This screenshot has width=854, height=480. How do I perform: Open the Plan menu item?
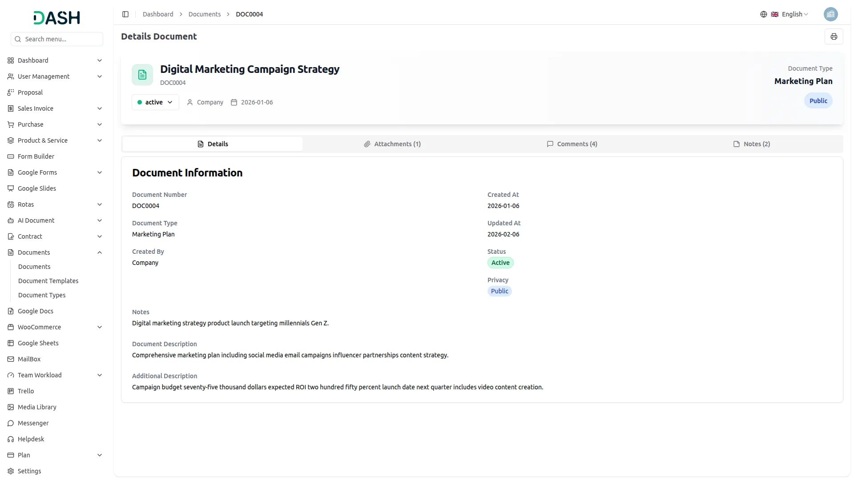point(55,455)
